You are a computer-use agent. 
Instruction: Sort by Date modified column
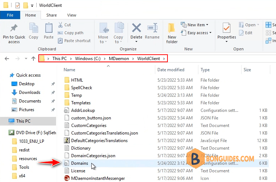tap(171, 70)
